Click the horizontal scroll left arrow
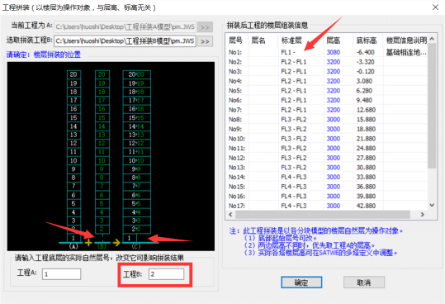Screen dimensions: 445x304 [230, 215]
